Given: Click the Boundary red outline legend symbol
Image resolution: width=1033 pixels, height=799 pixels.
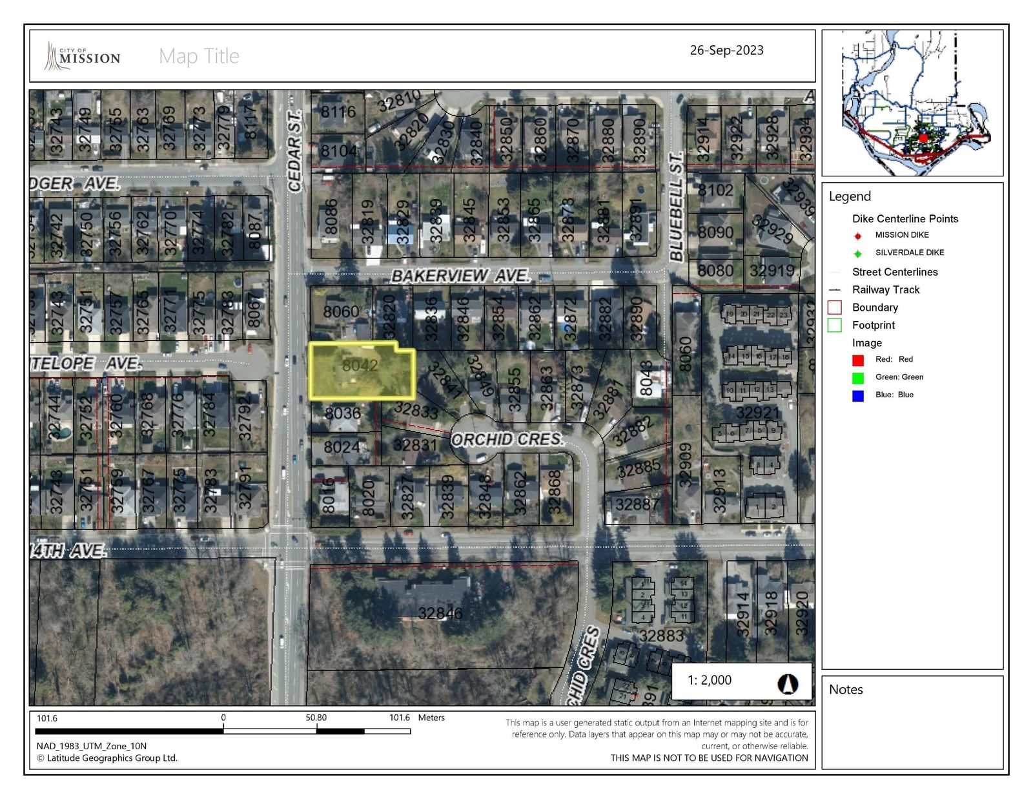Looking at the screenshot, I should pos(834,307).
